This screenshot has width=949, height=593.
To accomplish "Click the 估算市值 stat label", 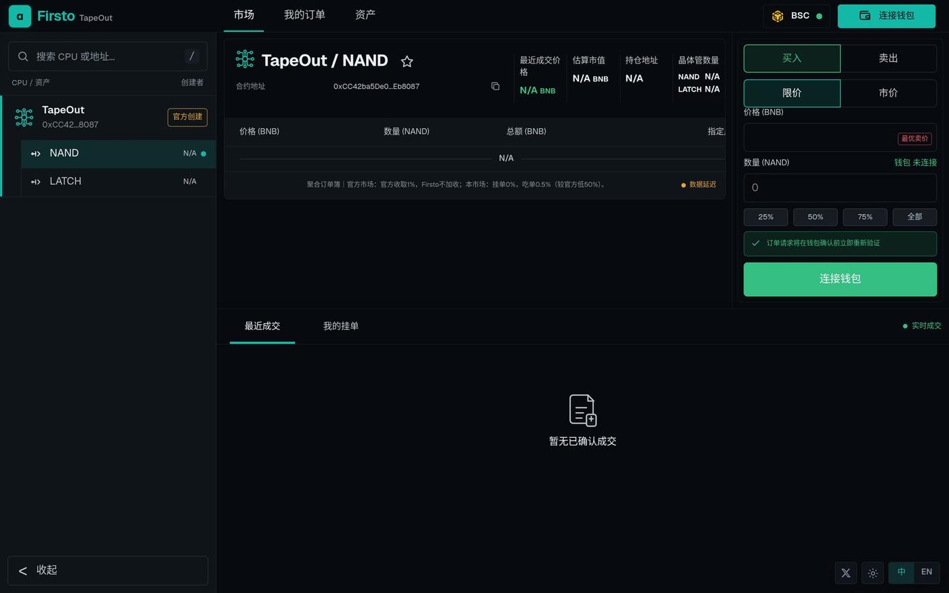I will pos(589,60).
